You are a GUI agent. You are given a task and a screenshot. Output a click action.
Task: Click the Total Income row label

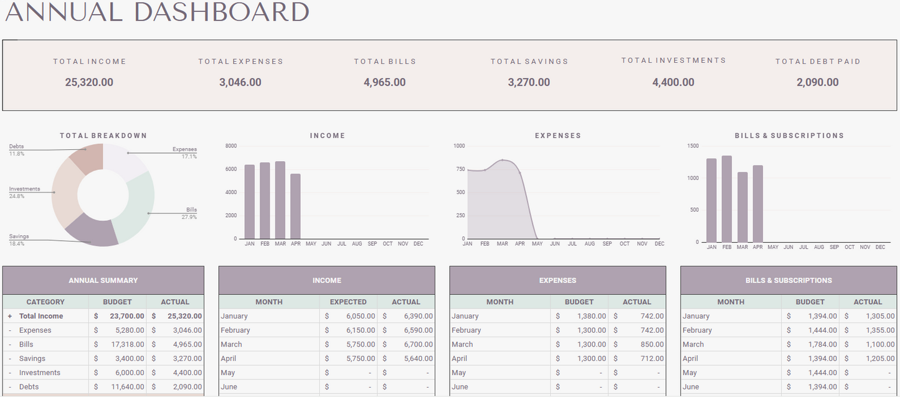click(41, 316)
